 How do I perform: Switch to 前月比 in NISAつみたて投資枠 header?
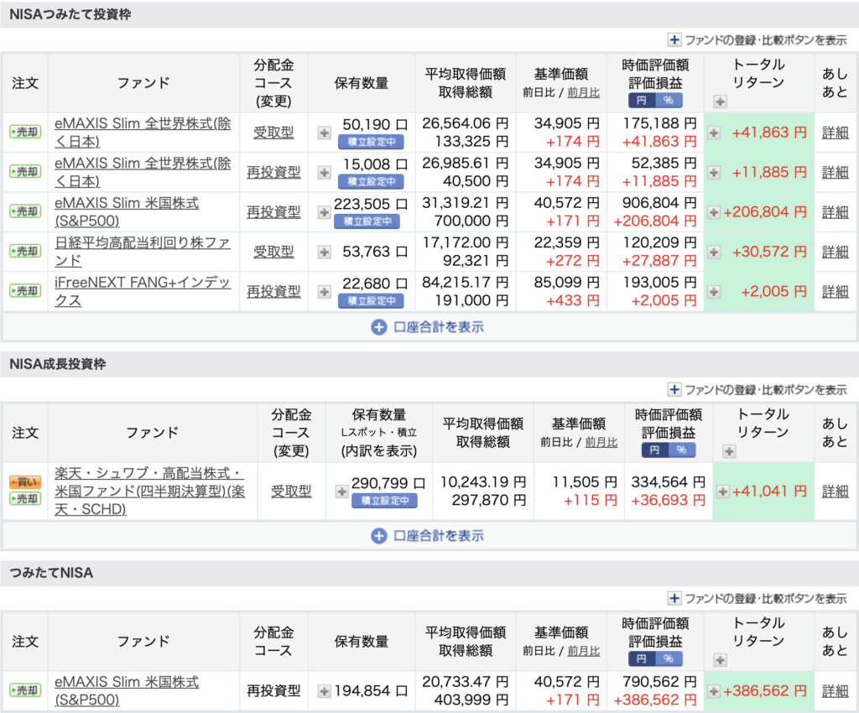(x=583, y=93)
